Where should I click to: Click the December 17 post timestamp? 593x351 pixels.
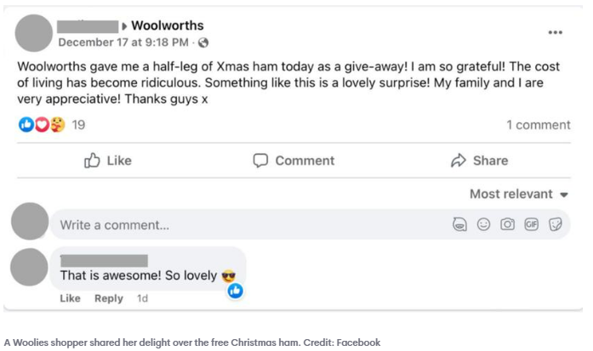(124, 42)
